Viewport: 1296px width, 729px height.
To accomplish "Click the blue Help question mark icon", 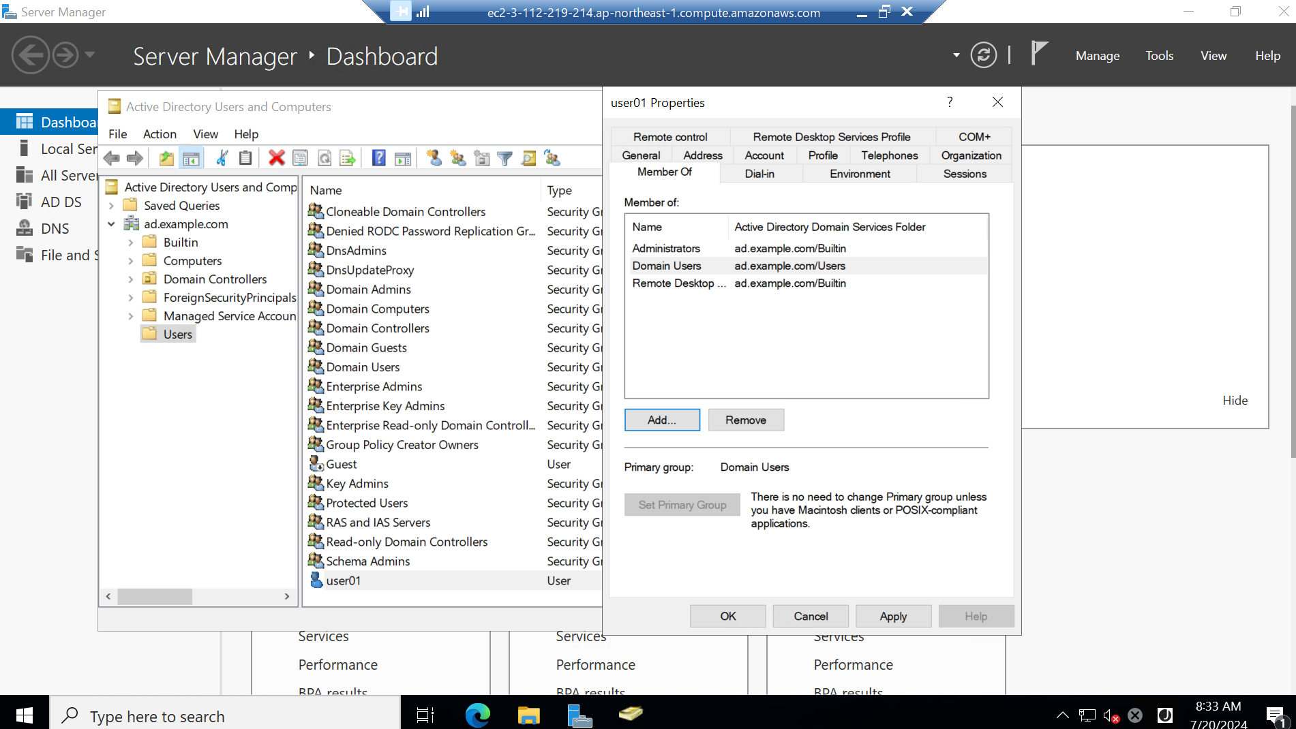I will [379, 159].
